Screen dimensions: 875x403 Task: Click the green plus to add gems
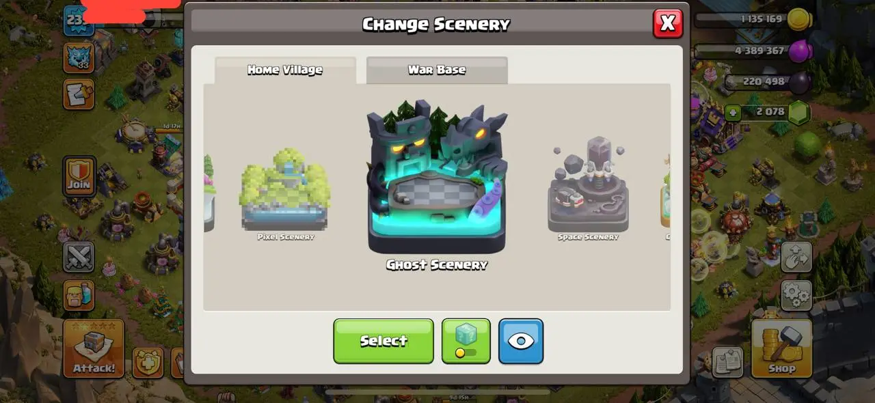(733, 112)
